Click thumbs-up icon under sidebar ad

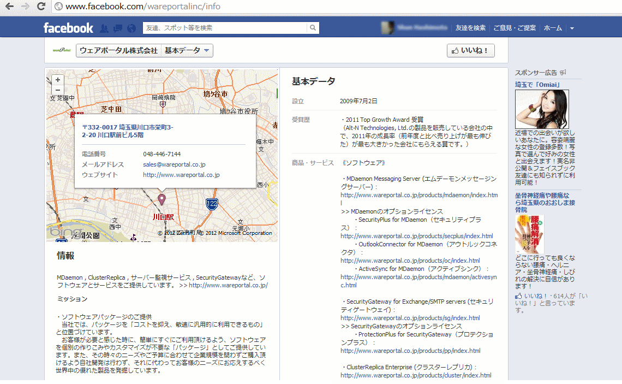518,296
